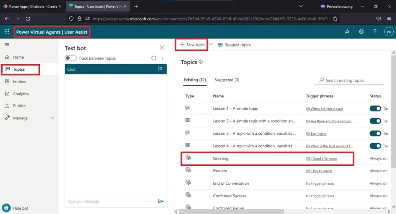Click the horizontal scrollbar under topics
396x214 pixels.
tap(231, 211)
